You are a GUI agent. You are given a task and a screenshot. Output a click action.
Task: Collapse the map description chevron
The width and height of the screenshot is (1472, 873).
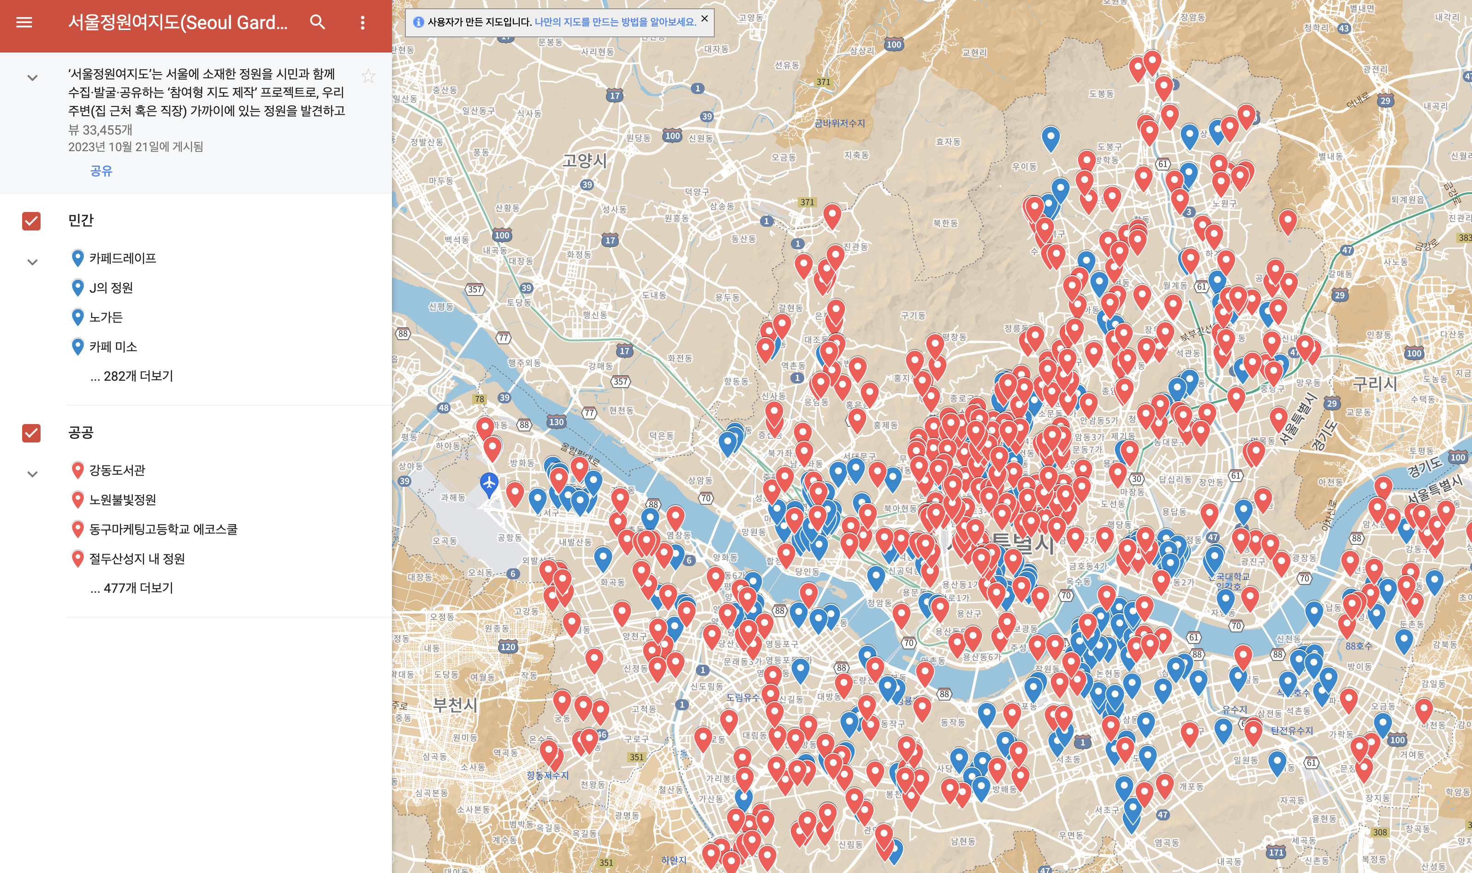point(32,77)
